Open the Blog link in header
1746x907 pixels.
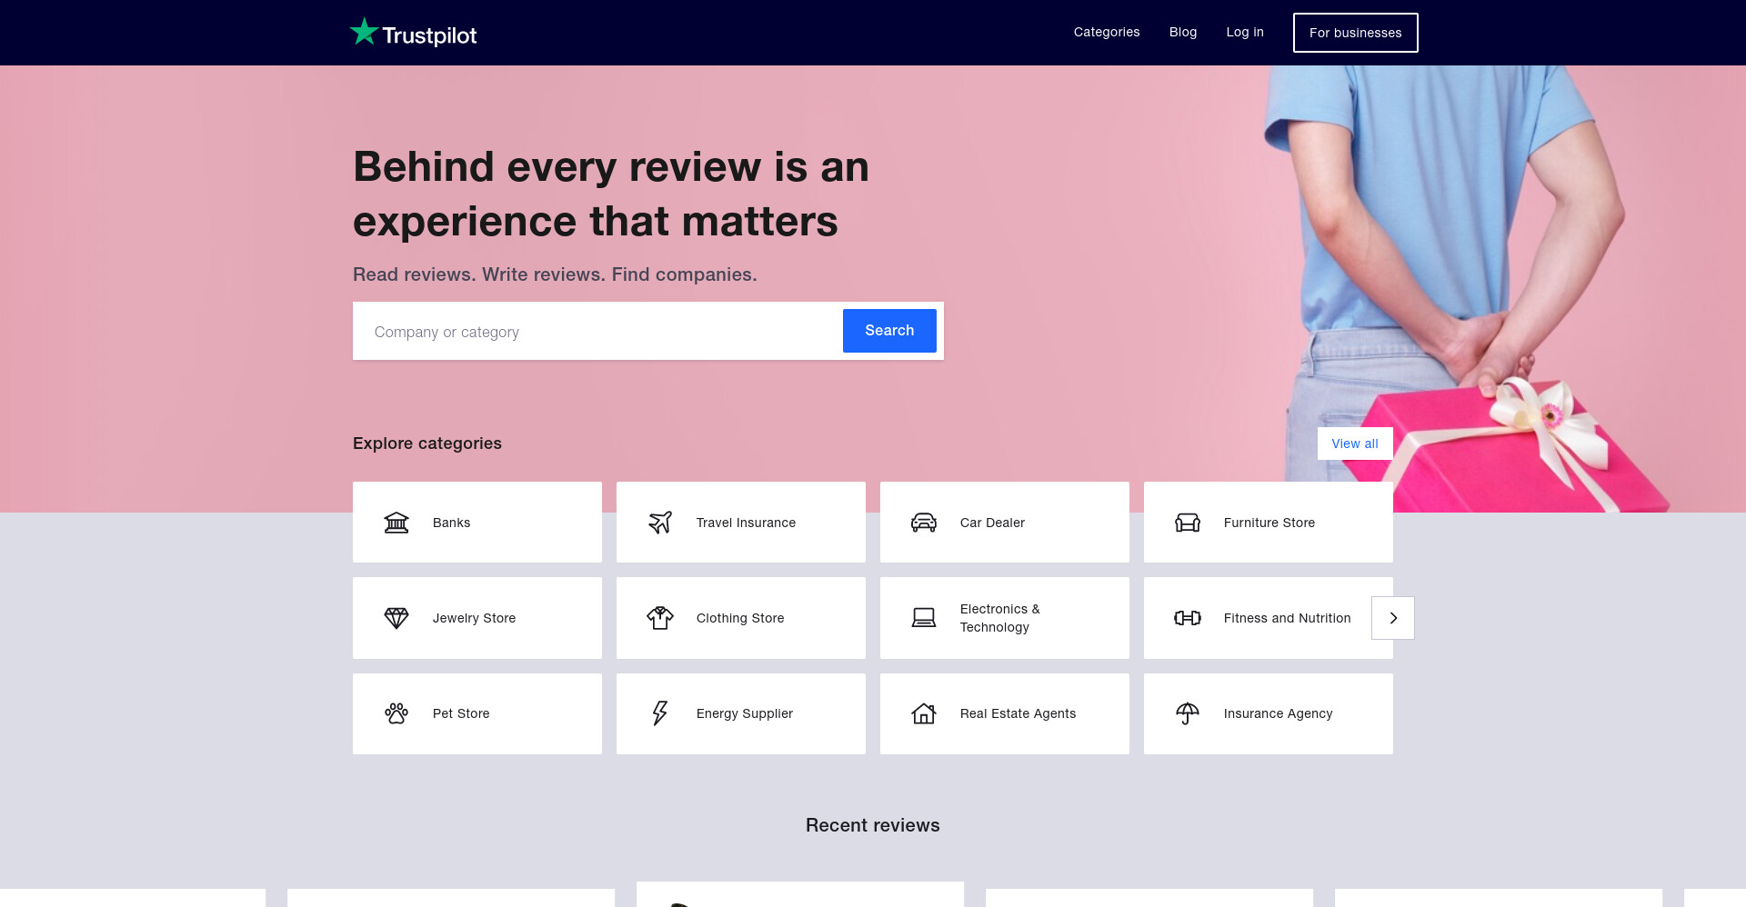1183,32
